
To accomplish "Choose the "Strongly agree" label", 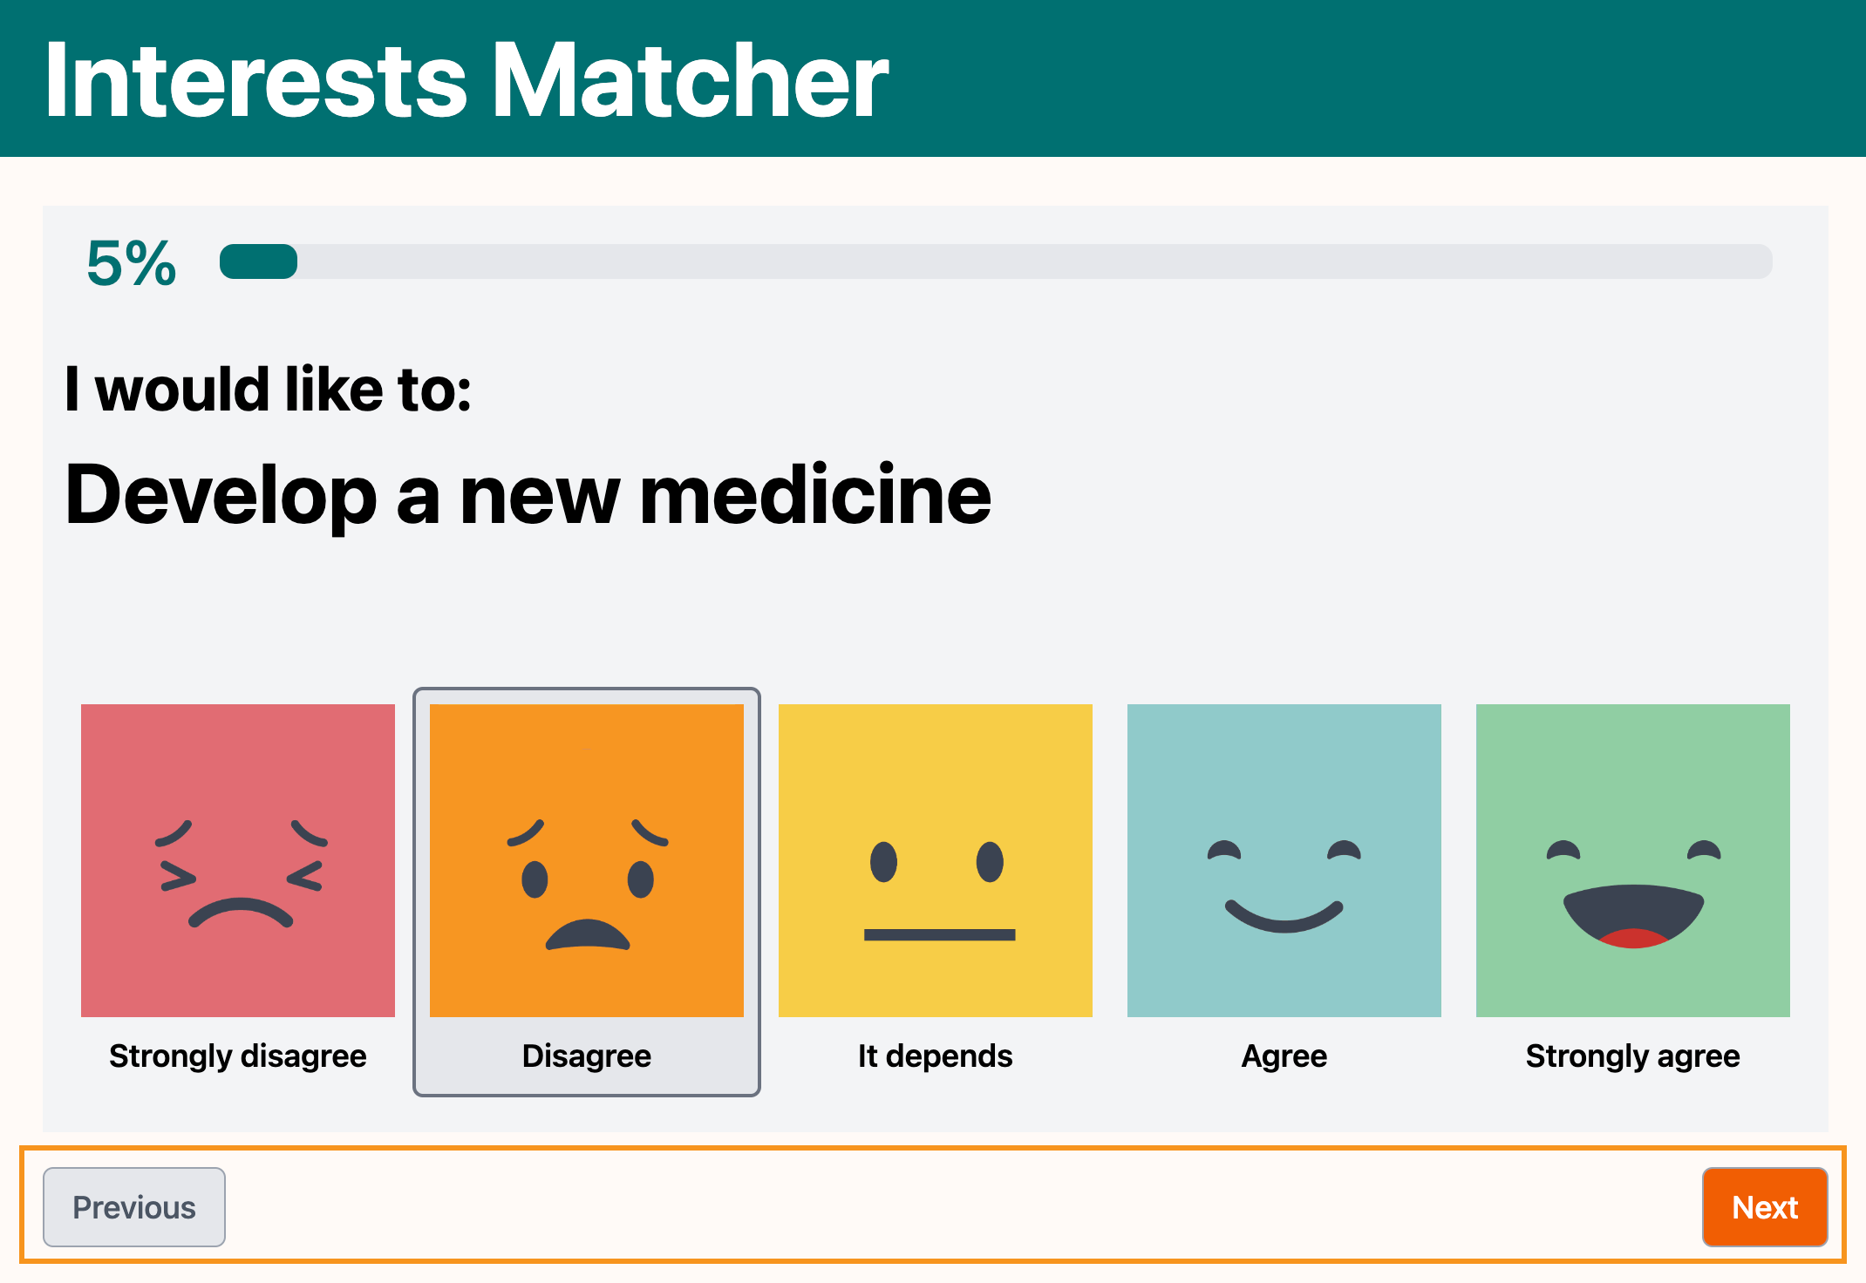I will 1632,1056.
